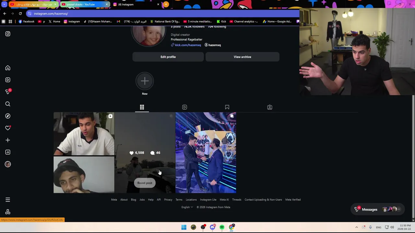Open the hazemxq Threads link
The height and width of the screenshot is (233, 415).
tap(212, 45)
